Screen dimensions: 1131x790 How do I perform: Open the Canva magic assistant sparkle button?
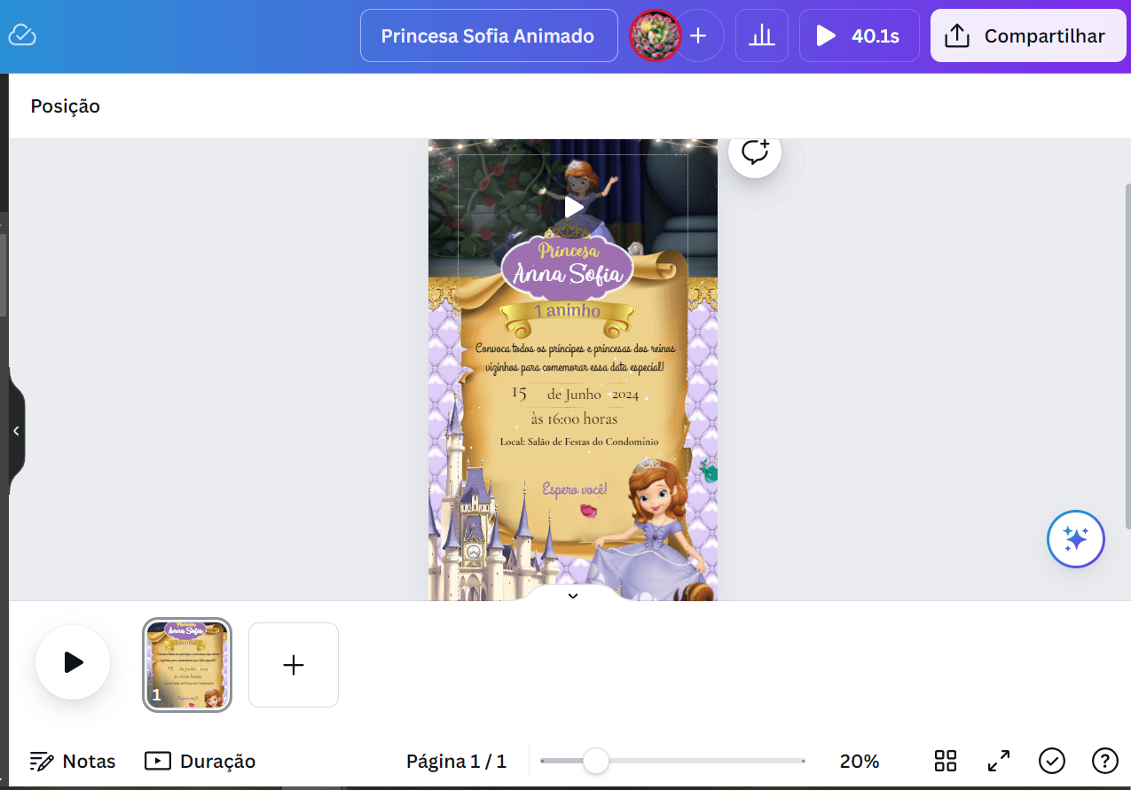click(1075, 539)
